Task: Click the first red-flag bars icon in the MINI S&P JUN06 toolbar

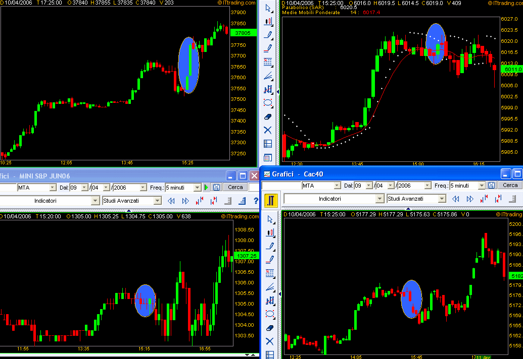Action: pos(200,201)
